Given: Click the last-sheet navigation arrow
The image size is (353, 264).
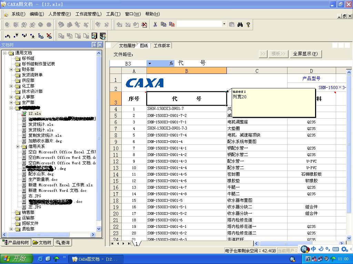Looking at the screenshot, I should coord(129,243).
